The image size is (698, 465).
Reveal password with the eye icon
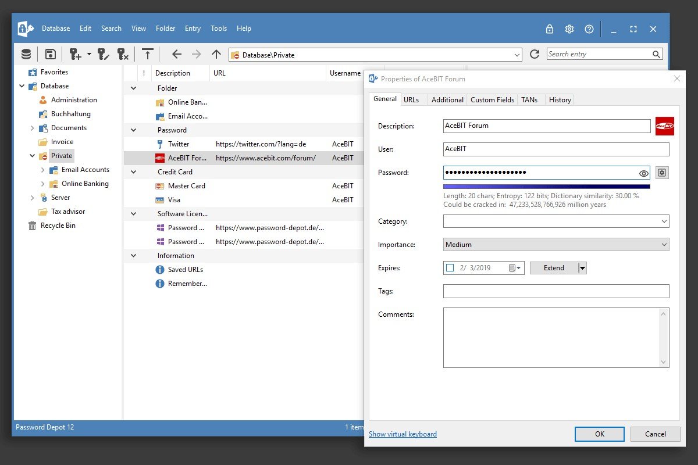pyautogui.click(x=643, y=173)
